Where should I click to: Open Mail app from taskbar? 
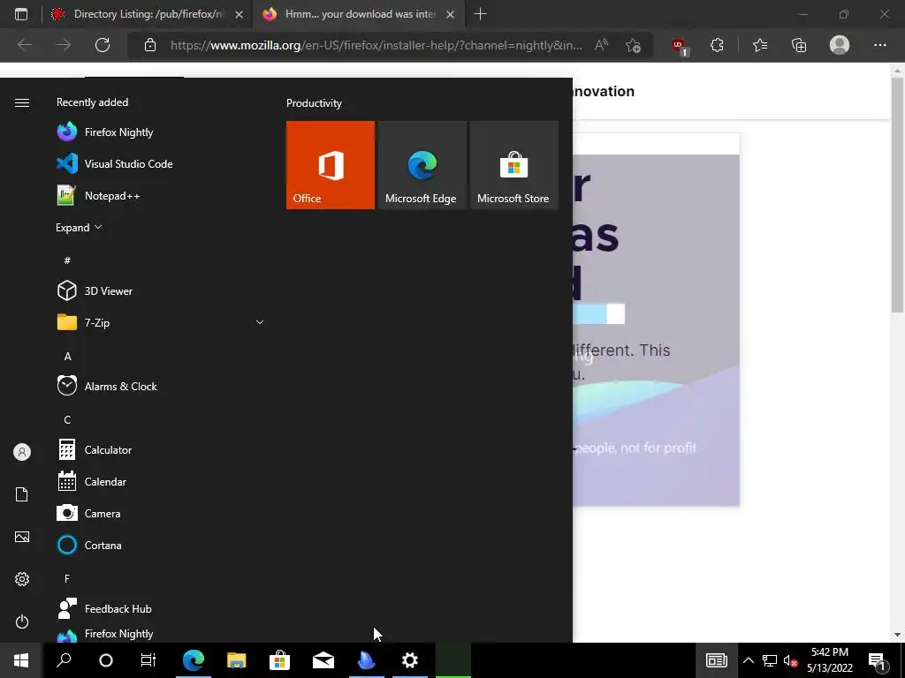pos(323,660)
